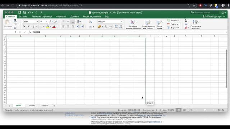Image resolution: width=230 pixels, height=129 pixels.
Task: Open the font color dropdown arrow
Action: pos(57,27)
